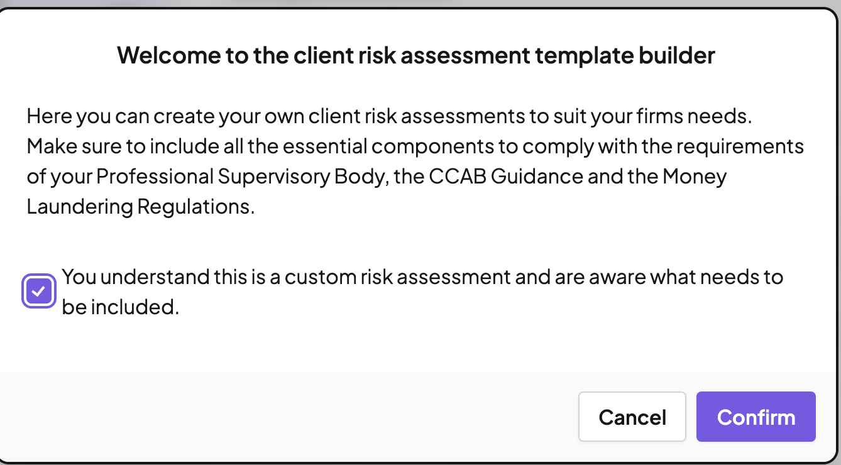Click the "be included." label text
Viewport: 841px width, 465px height.
coord(120,307)
